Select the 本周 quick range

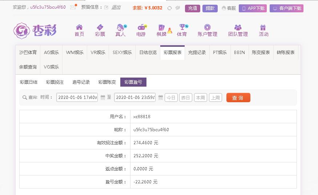coord(201,98)
